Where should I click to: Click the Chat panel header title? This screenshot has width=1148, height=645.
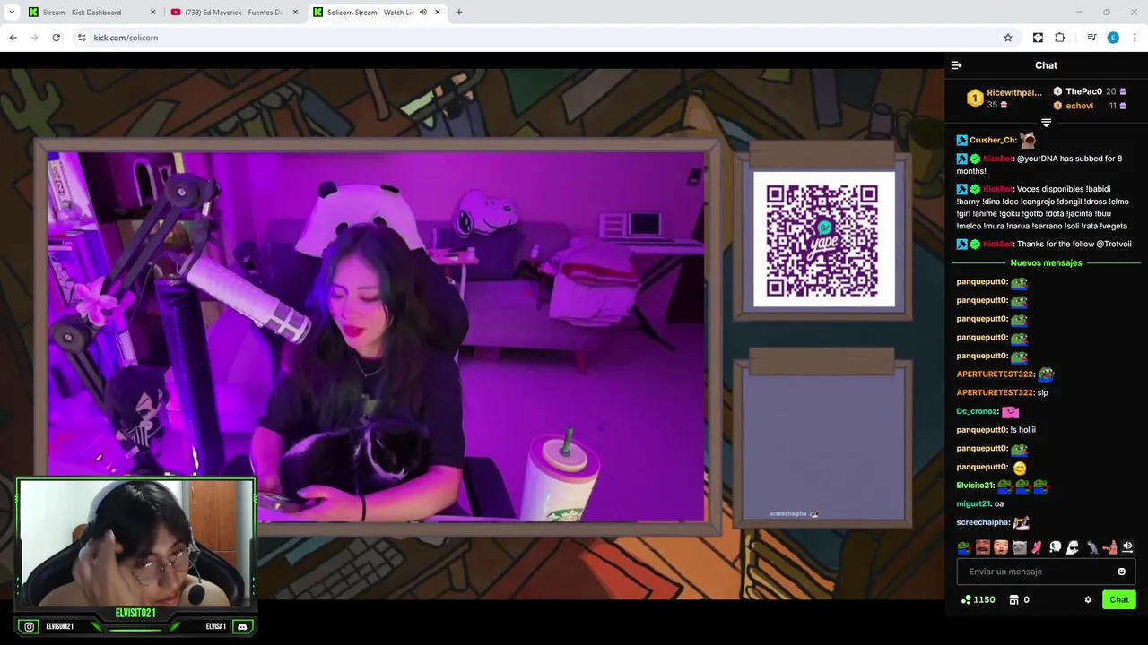coord(1046,65)
